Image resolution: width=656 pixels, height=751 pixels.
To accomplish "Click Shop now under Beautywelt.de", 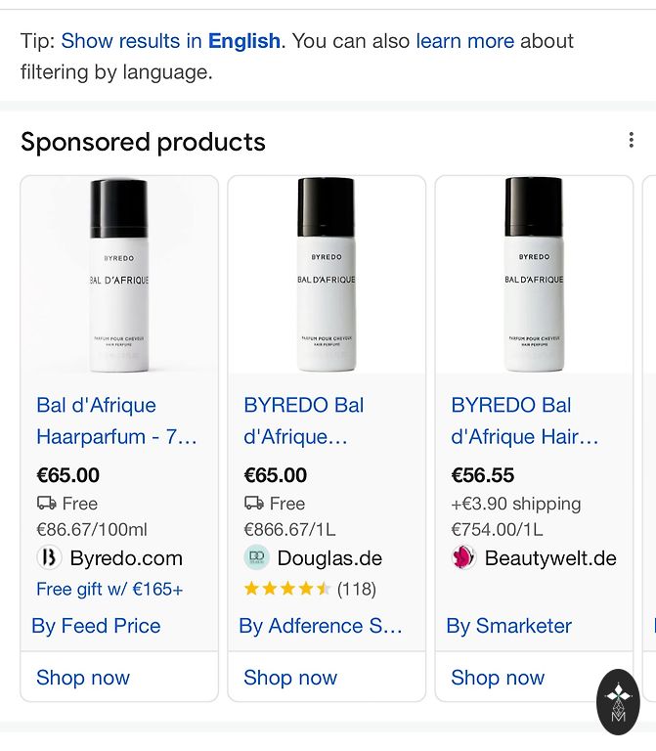I will 498,678.
